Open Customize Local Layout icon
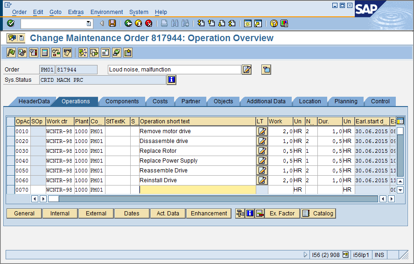 click(284, 23)
